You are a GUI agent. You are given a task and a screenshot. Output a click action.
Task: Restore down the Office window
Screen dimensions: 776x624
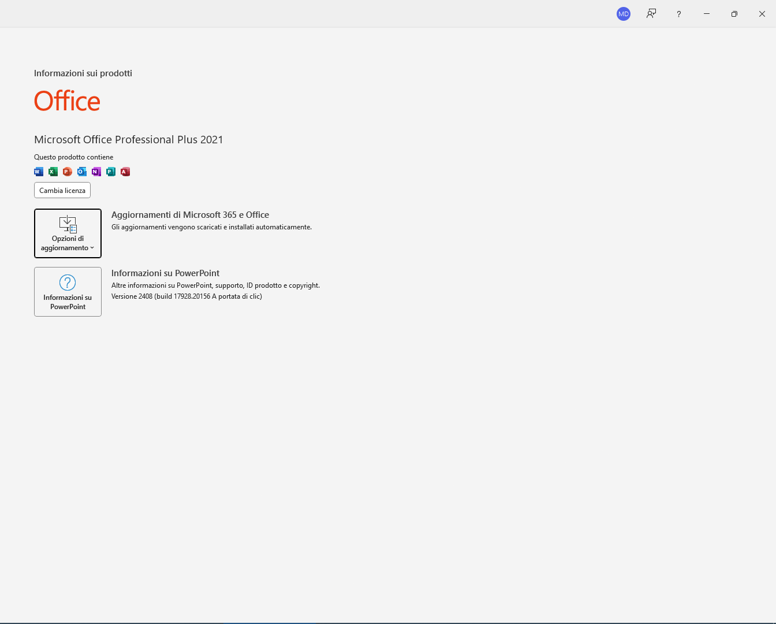click(734, 14)
